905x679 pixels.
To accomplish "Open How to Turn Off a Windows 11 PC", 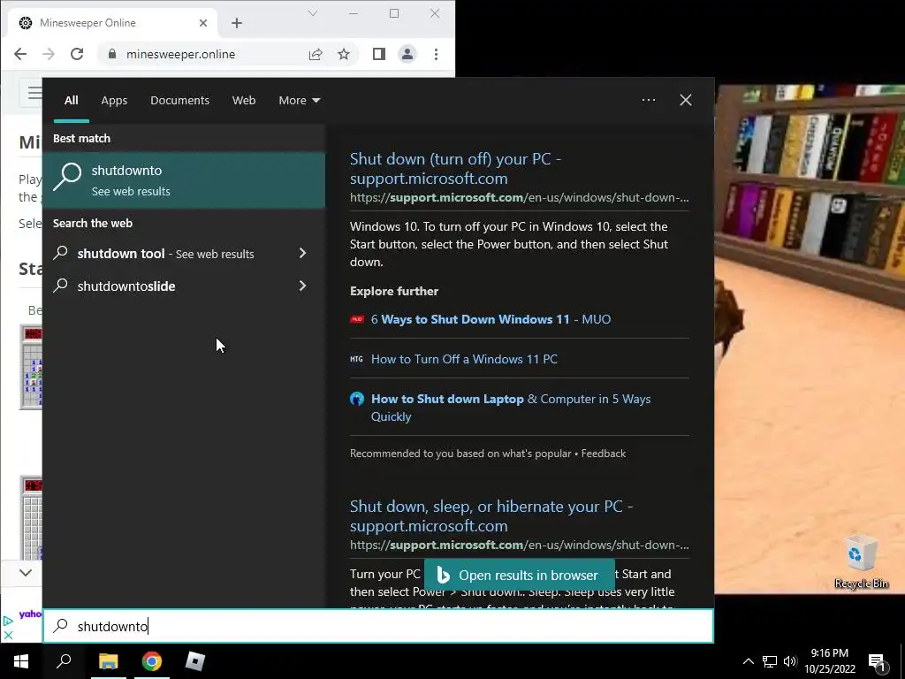I will (464, 359).
